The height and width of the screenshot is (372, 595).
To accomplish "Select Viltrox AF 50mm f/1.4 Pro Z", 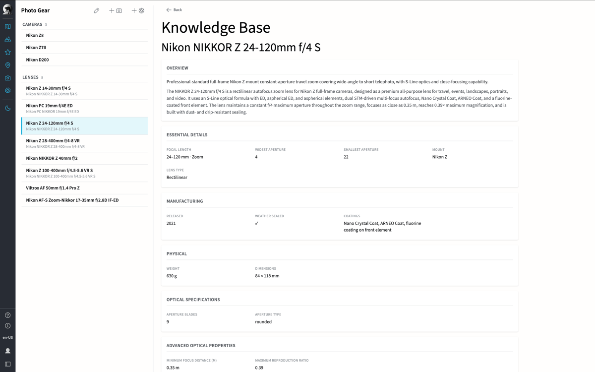I will point(84,188).
